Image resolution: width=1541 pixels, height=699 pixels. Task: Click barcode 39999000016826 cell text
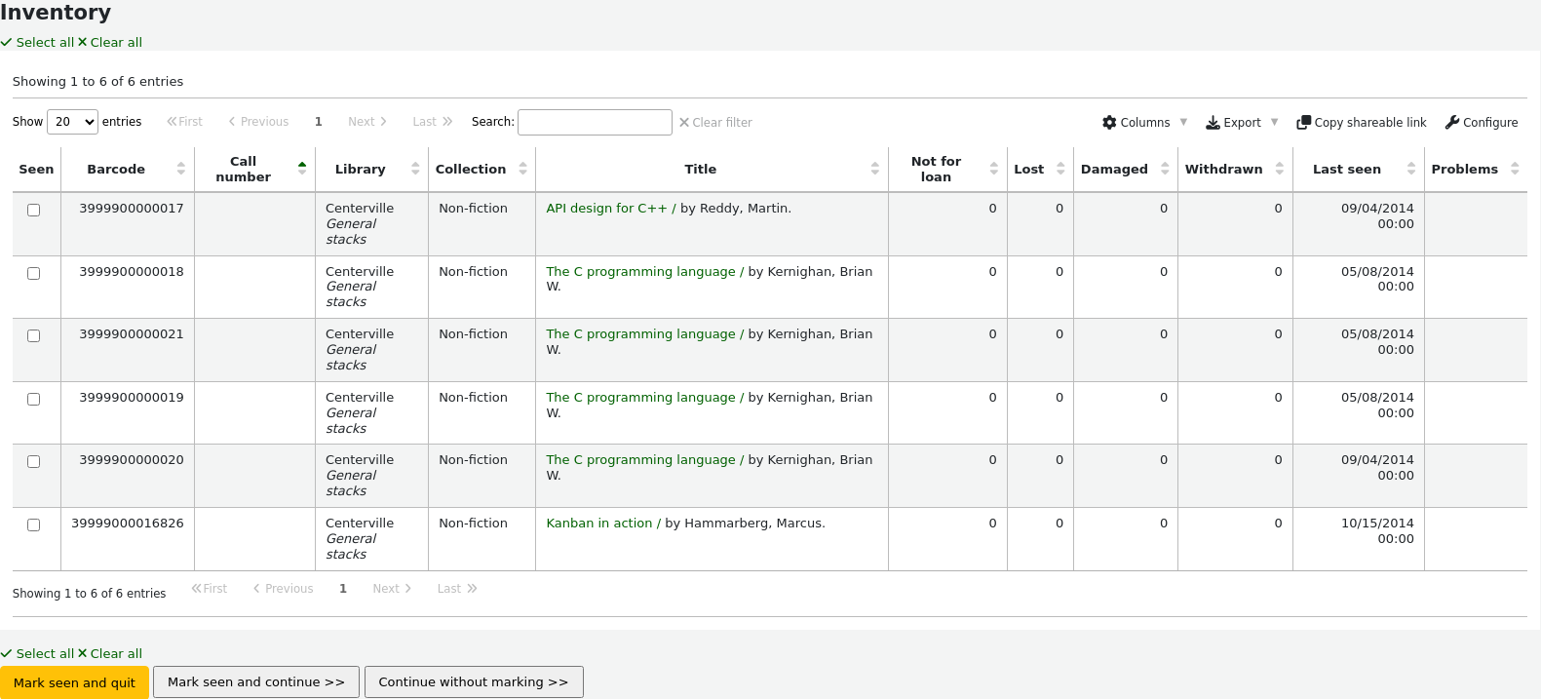128,524
